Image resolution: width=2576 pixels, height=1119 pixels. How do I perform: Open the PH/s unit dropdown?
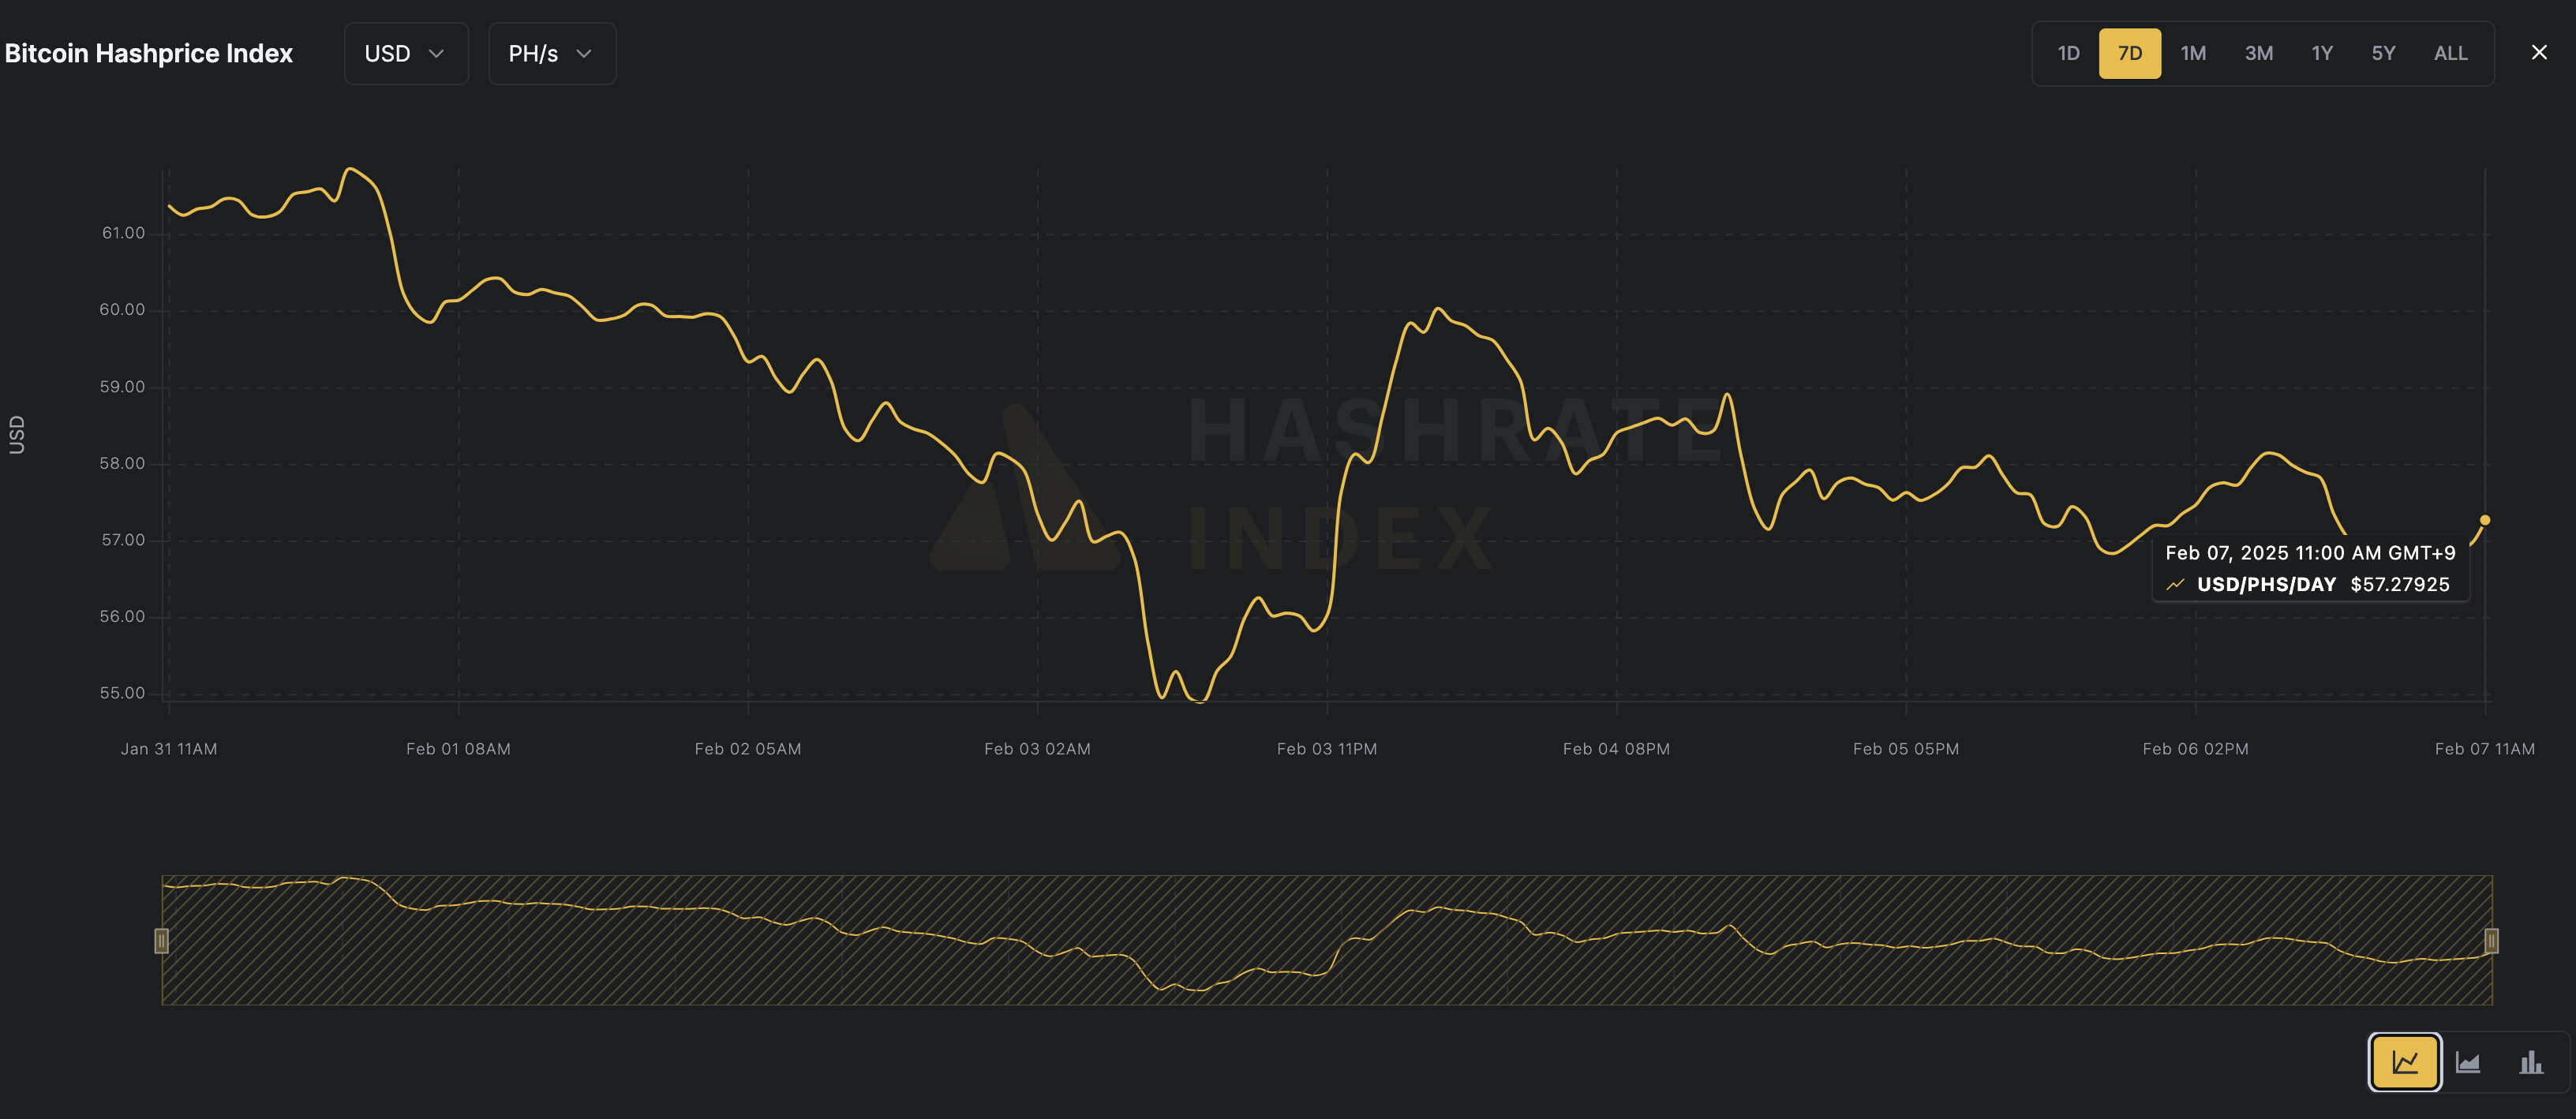point(551,54)
